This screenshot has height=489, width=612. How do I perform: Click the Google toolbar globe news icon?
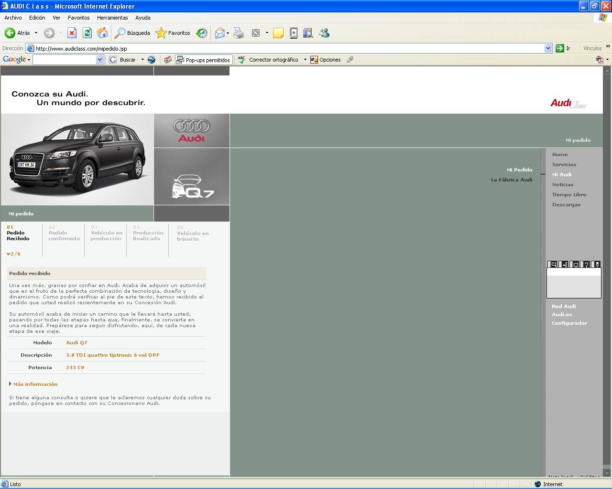[152, 60]
